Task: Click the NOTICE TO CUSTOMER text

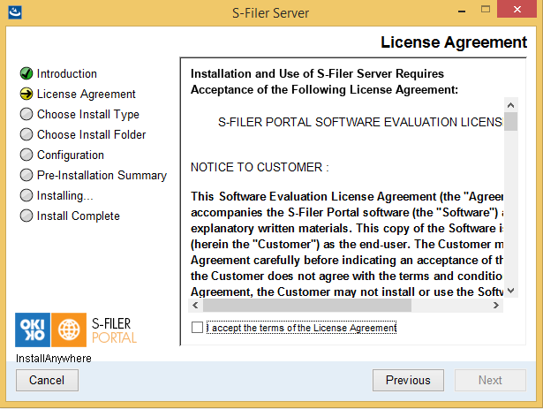Action: pos(260,168)
